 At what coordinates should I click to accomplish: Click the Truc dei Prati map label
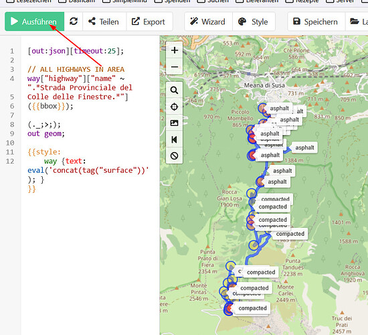[x=342, y=325]
